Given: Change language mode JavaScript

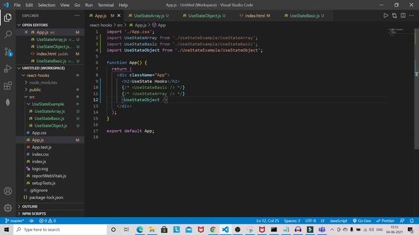Looking at the screenshot, I should [x=338, y=221].
